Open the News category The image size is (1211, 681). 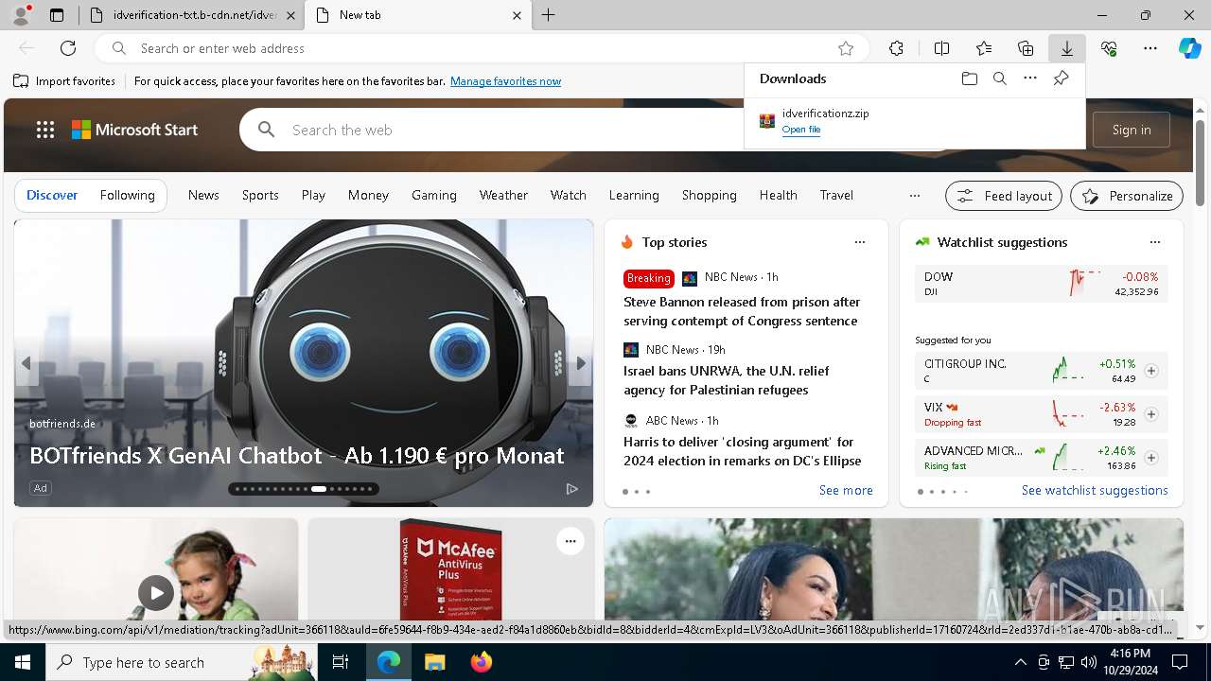click(203, 195)
